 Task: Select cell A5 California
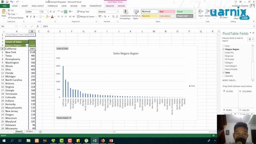pos(17,49)
